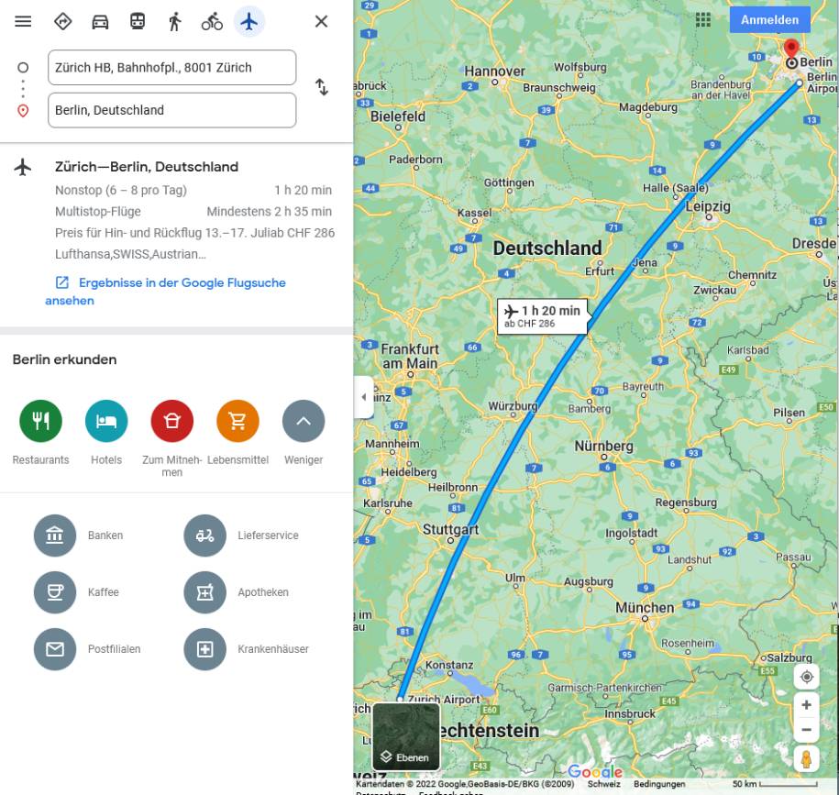Open the hamburger main menu

click(23, 21)
